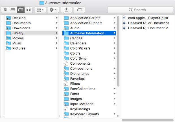The image size is (175, 122).
Task: Open the Action gear menu
Action: [x=53, y=10]
